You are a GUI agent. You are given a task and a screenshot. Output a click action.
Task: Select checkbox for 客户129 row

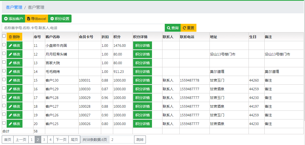(4, 88)
